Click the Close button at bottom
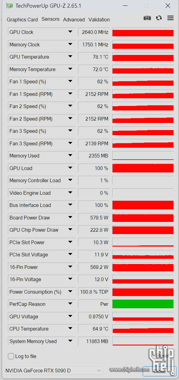This screenshot has width=179, height=380. pyautogui.click(x=159, y=371)
